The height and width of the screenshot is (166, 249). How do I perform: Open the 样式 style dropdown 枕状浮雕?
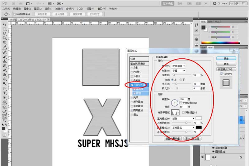(179, 66)
